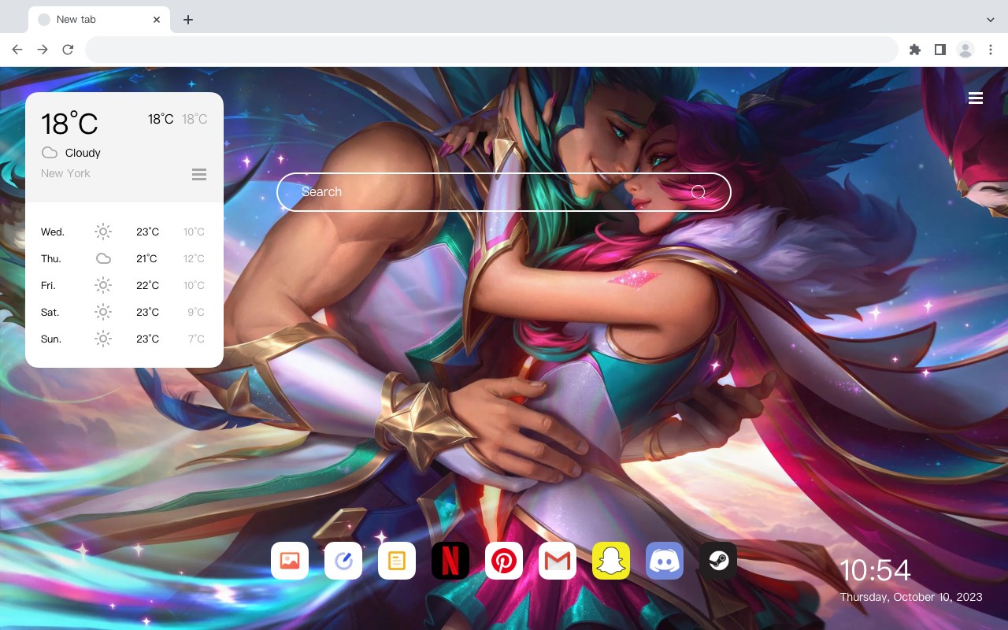Click the Cloudy condition text
The width and height of the screenshot is (1008, 630).
(x=83, y=153)
